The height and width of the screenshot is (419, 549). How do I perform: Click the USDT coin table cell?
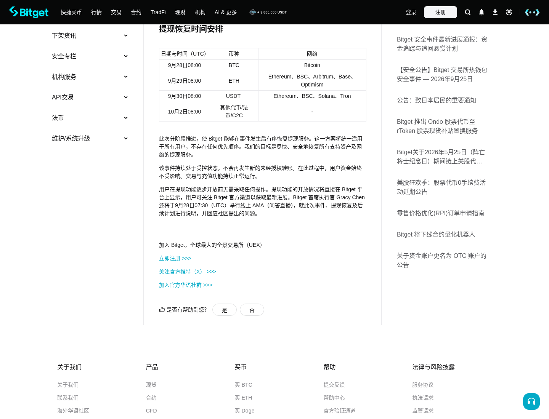point(234,96)
